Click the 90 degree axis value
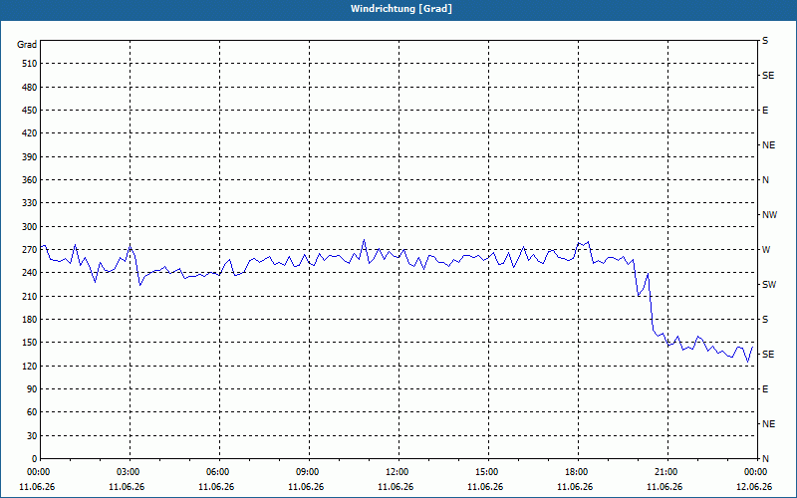This screenshot has height=498, width=797. pos(32,389)
